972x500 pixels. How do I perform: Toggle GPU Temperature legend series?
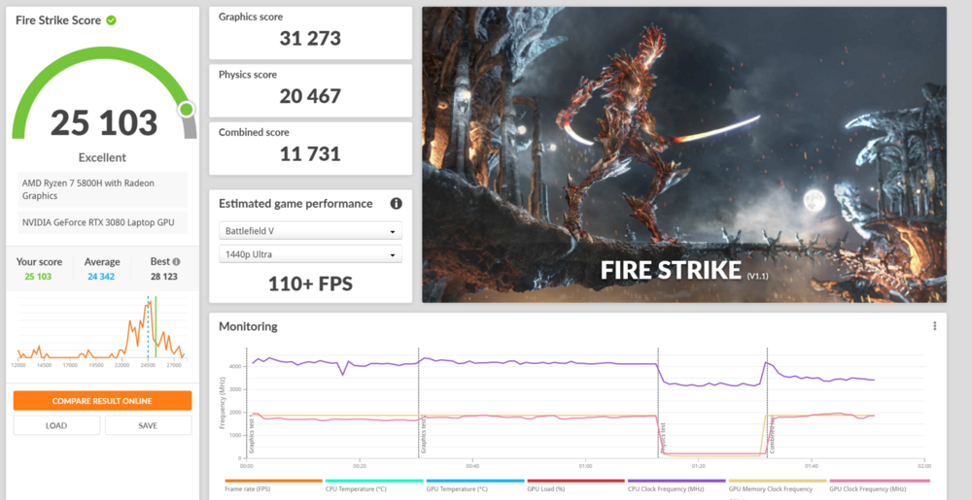click(x=474, y=489)
